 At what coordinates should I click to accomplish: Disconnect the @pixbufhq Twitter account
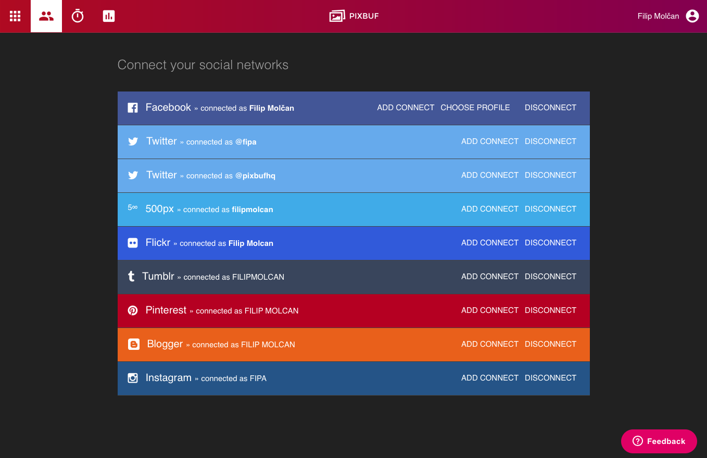click(x=550, y=175)
